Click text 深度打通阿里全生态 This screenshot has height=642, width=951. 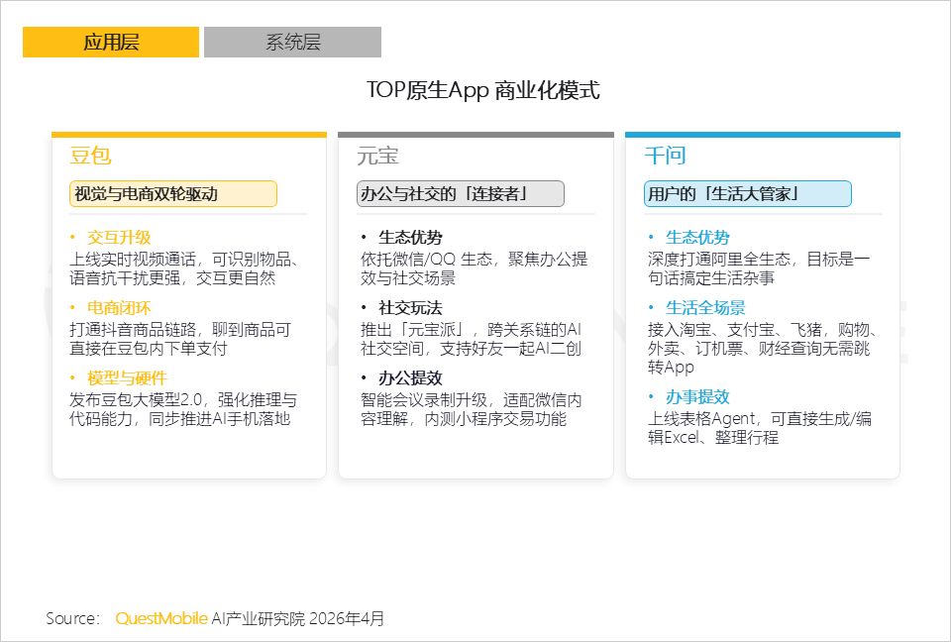pos(719,260)
